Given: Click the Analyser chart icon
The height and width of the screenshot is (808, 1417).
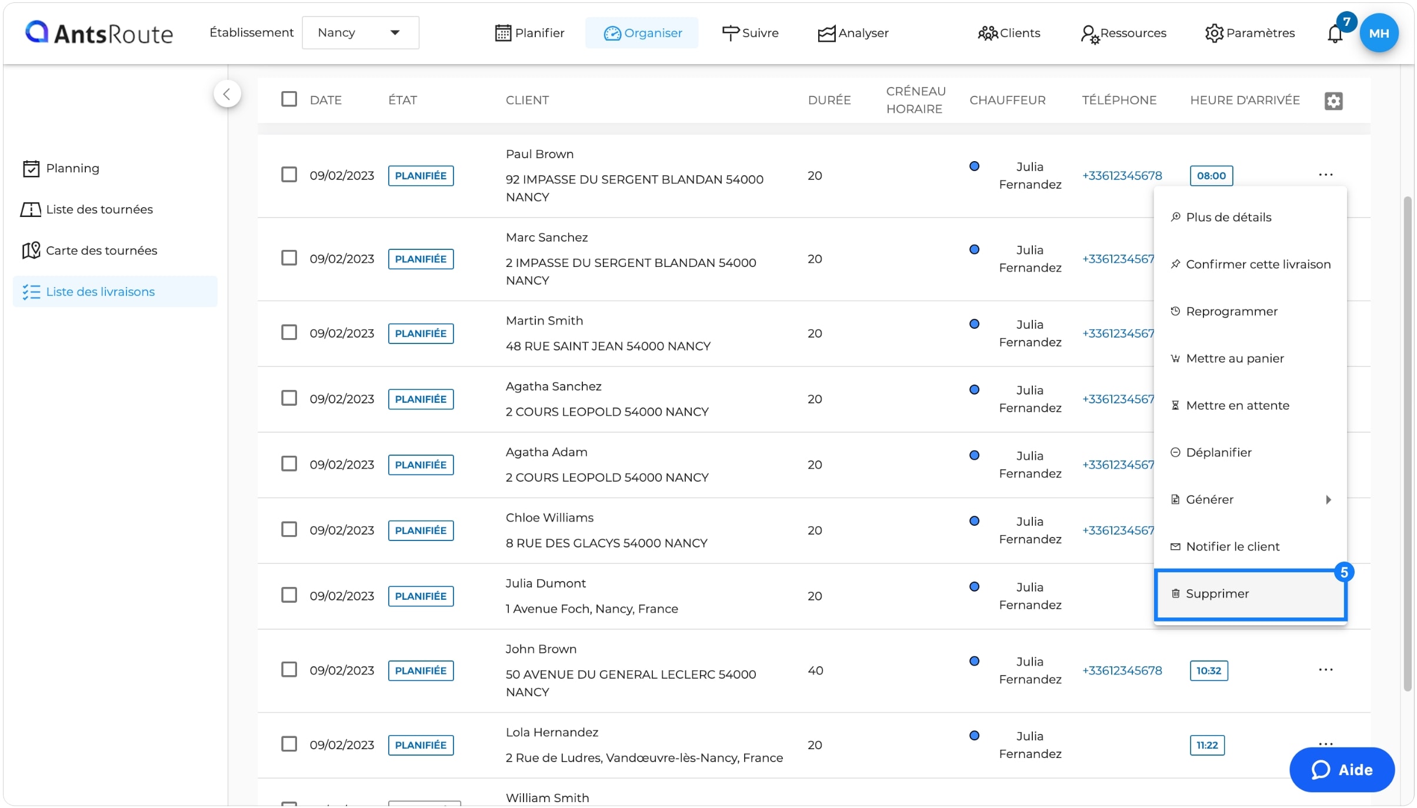Looking at the screenshot, I should click(x=826, y=34).
